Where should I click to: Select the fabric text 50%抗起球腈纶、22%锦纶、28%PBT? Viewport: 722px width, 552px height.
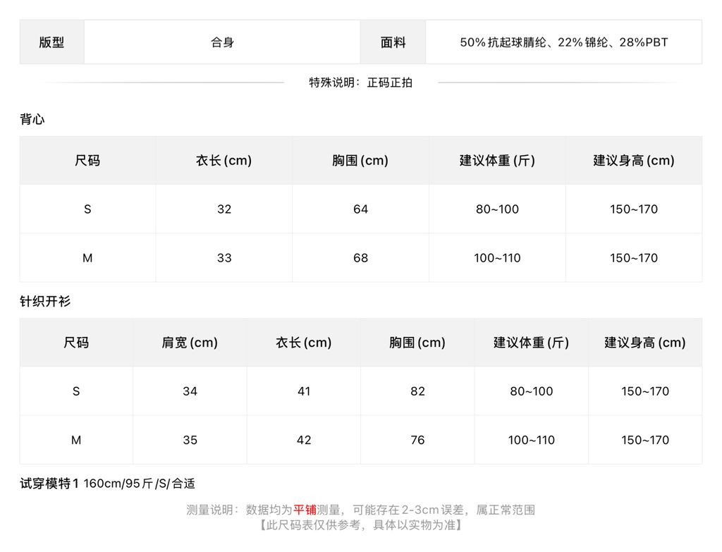point(563,42)
